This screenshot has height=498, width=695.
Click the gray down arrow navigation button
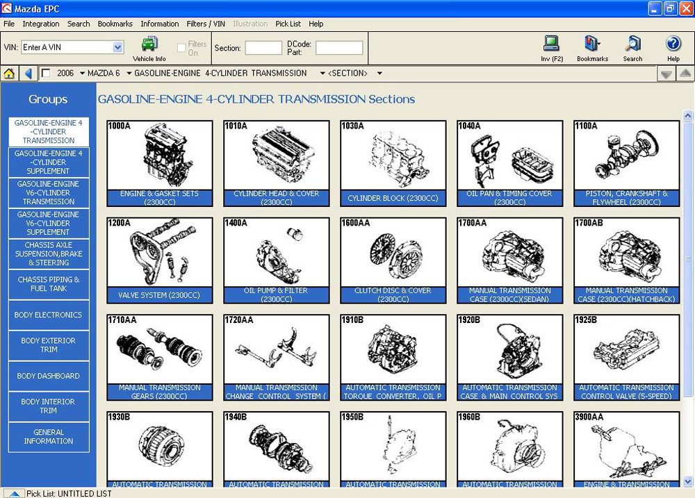pyautogui.click(x=666, y=74)
